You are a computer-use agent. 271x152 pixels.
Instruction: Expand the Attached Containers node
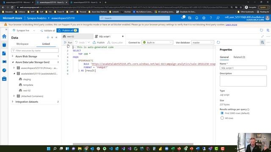(14, 96)
